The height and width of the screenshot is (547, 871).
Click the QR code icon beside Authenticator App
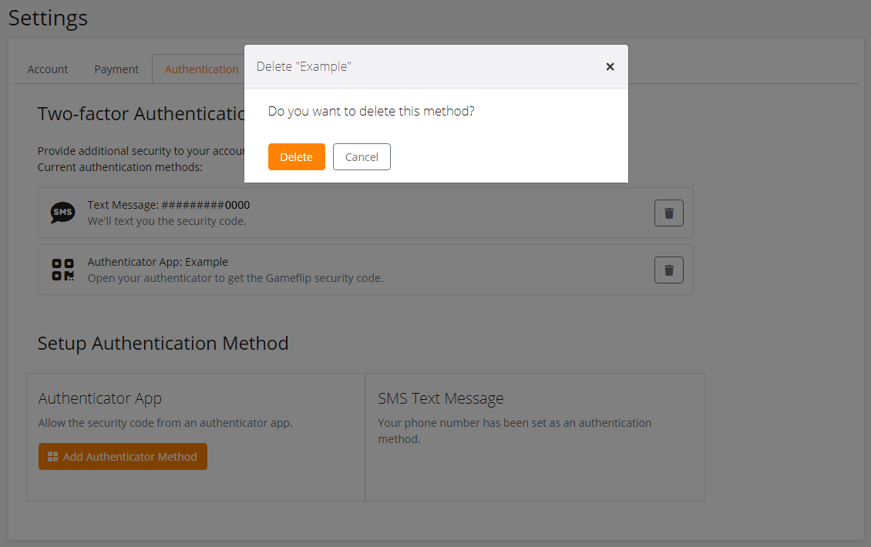point(62,270)
